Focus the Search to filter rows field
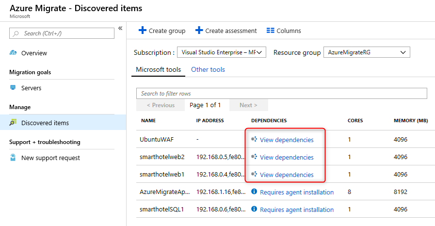Viewport: 435px width, 226px height. pos(282,94)
